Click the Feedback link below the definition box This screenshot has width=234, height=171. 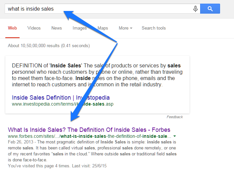[x=175, y=117]
